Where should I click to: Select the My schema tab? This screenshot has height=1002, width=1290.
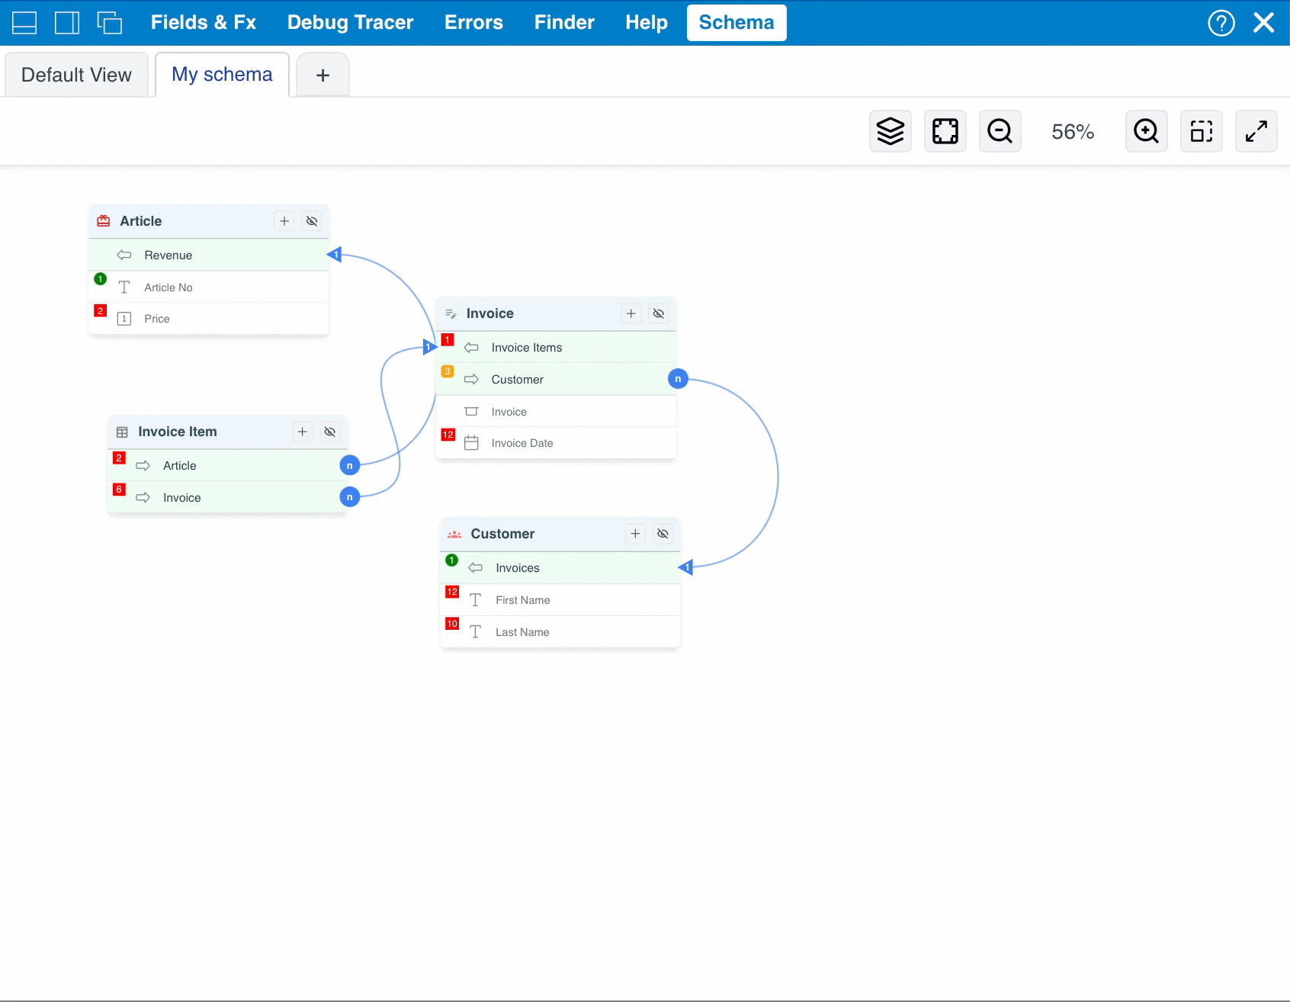pos(222,75)
